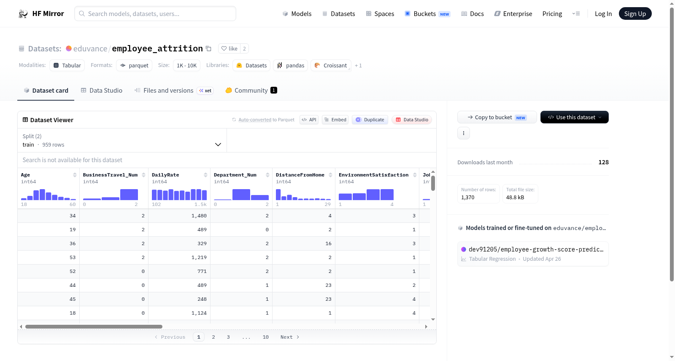
Task: Click the 1K - 10K size tag
Action: [x=187, y=65]
